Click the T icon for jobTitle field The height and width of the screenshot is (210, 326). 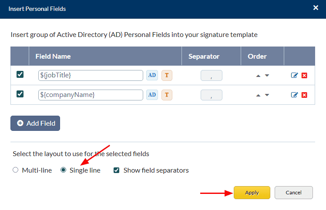pos(167,75)
